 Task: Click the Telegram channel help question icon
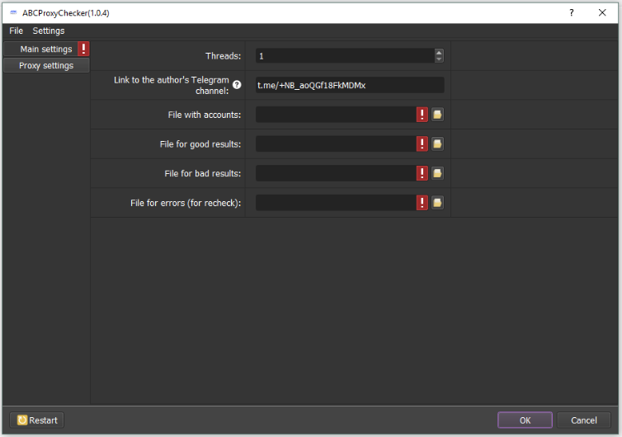click(237, 84)
